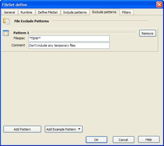Image resolution: width=164 pixels, height=146 pixels.
Task: Click the Pattern 1 heading text
Action: click(21, 33)
